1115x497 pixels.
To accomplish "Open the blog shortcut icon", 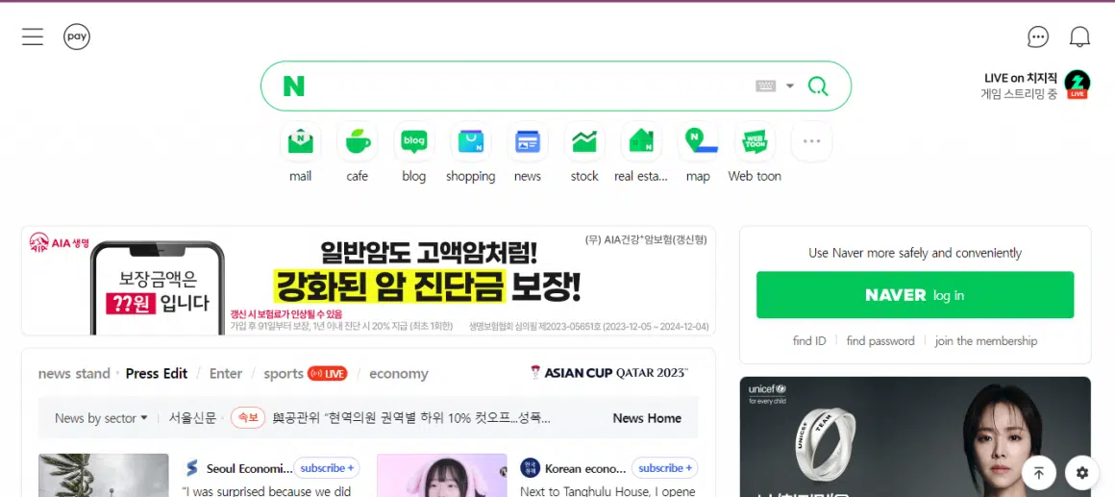I will pos(414,142).
